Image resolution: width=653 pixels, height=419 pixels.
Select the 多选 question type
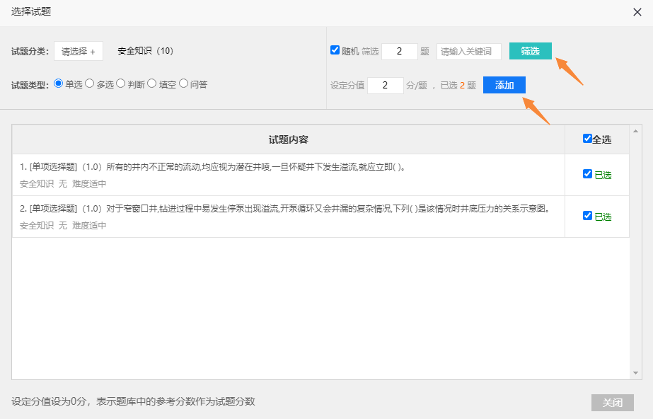point(90,84)
